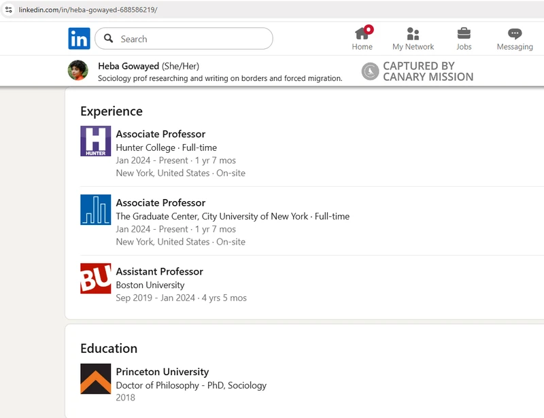
Task: Open the Graduate Center Associate Professor entry
Action: [x=160, y=203]
